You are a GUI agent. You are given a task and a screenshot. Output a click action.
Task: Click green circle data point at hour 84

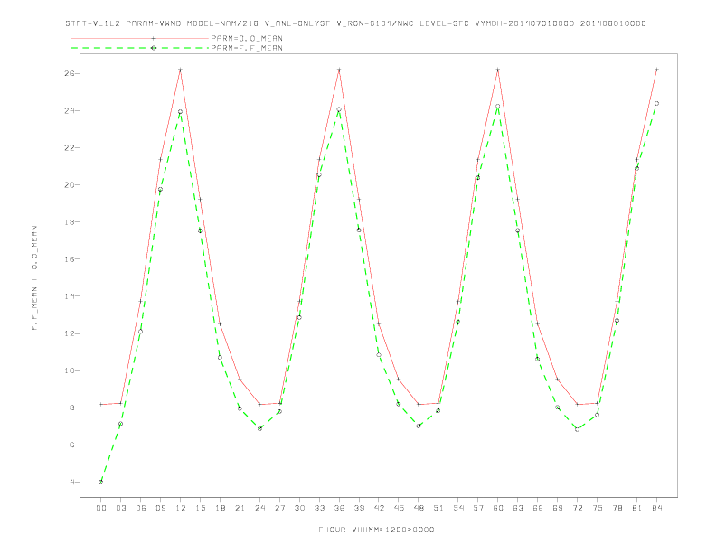[x=656, y=104]
